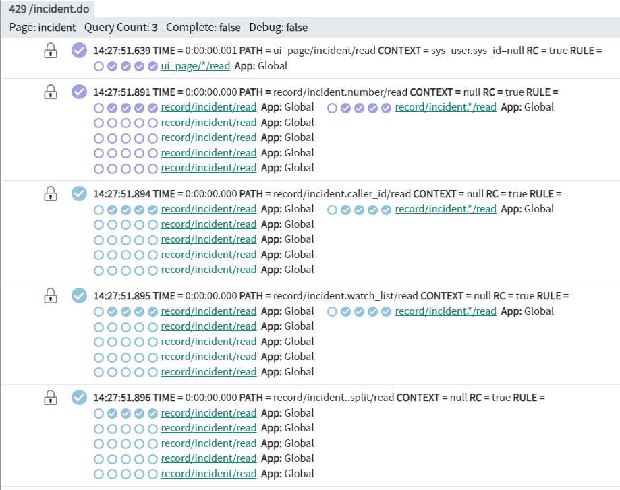
Task: Open last record/incident/read link under incident..split entry
Action: click(x=208, y=474)
